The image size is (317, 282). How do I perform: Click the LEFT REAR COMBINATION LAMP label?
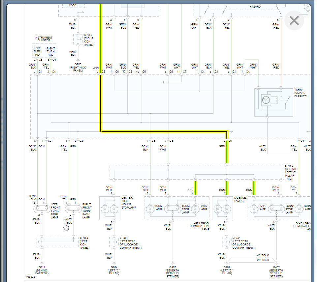coord(199,226)
